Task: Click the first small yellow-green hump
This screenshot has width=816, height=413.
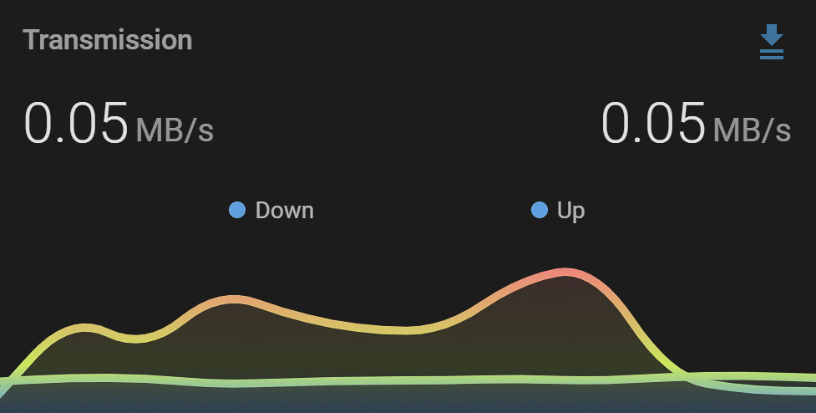Action: pyautogui.click(x=85, y=328)
